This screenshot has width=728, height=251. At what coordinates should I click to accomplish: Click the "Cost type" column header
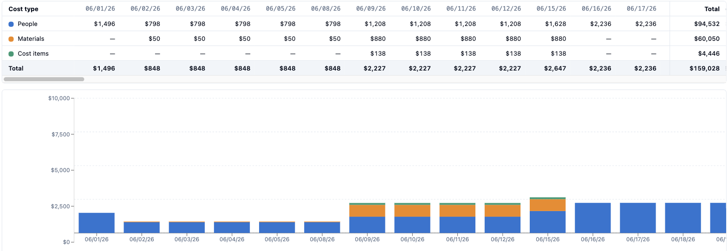[23, 9]
